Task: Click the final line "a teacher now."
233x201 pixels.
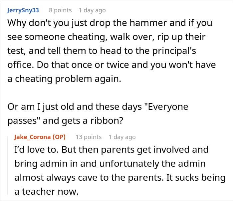Action: [x=46, y=192]
